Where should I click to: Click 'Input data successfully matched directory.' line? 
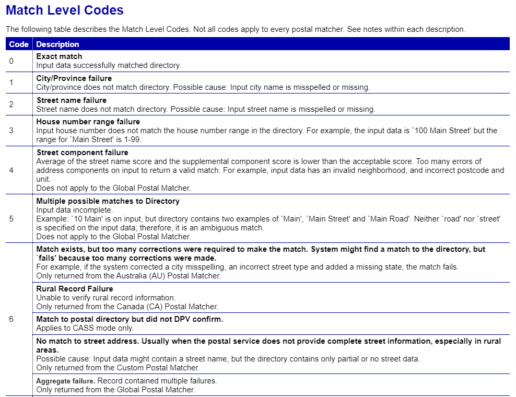click(109, 65)
